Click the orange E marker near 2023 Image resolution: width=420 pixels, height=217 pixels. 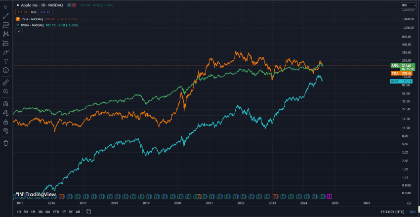[275, 197]
